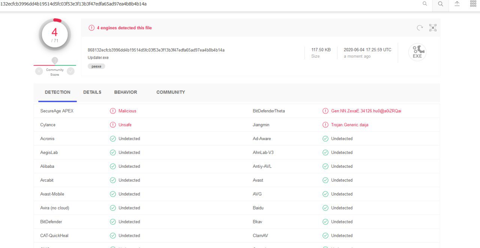Click the Undetected check icon for Alibaba
This screenshot has height=248, width=480.
tap(113, 166)
